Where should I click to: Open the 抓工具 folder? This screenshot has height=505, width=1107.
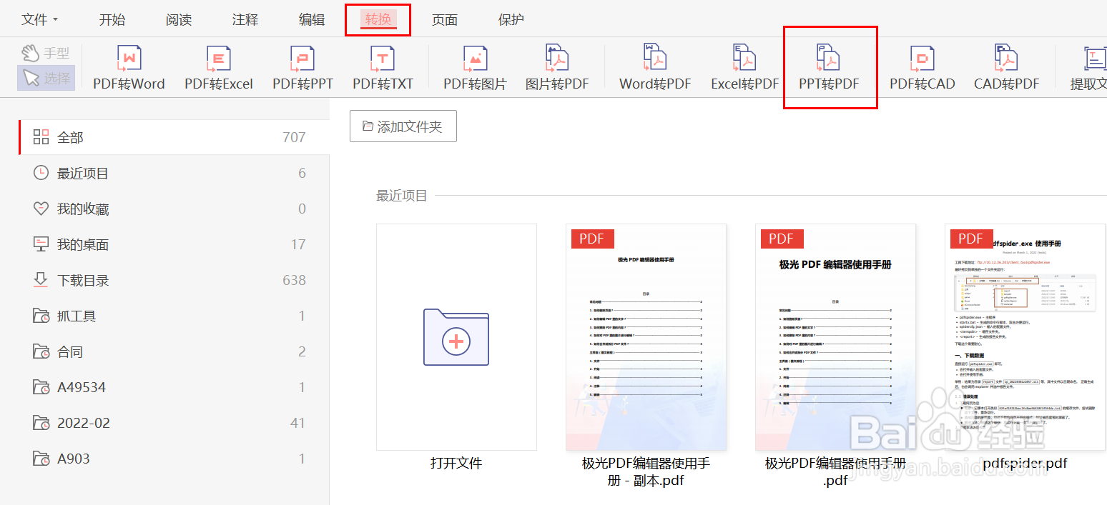pos(174,316)
